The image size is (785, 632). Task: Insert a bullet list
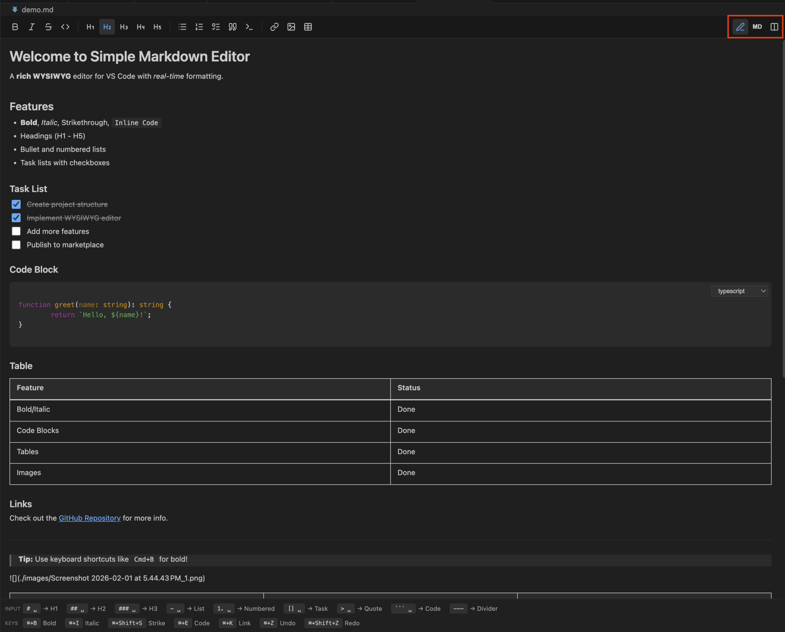(182, 27)
